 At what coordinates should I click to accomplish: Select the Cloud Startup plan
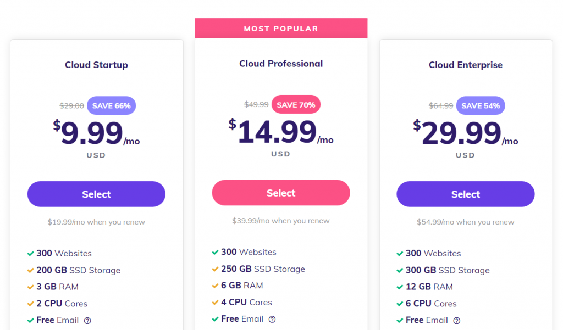[96, 194]
